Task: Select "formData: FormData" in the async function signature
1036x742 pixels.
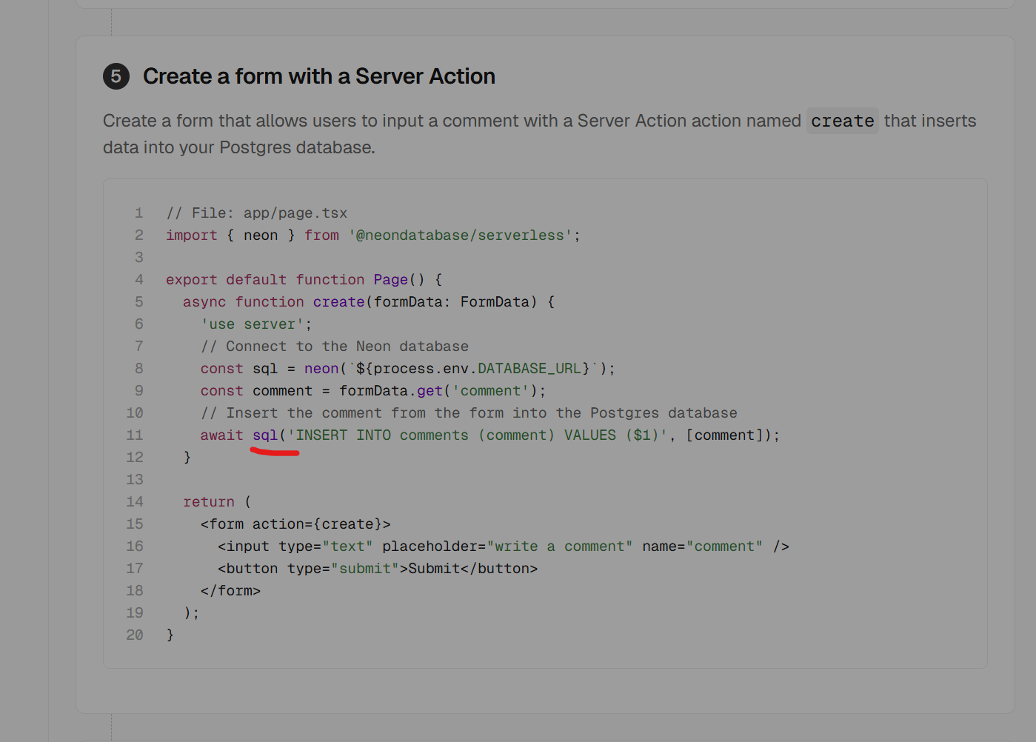Action: click(x=452, y=302)
